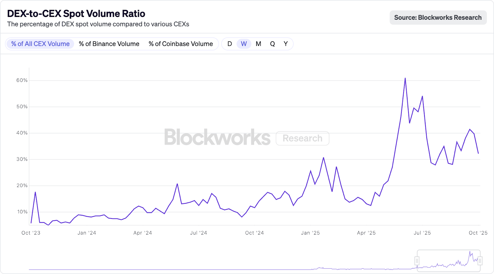Click the Source: Blockworks Research badge
Screen dimensions: 494x274
coord(438,18)
